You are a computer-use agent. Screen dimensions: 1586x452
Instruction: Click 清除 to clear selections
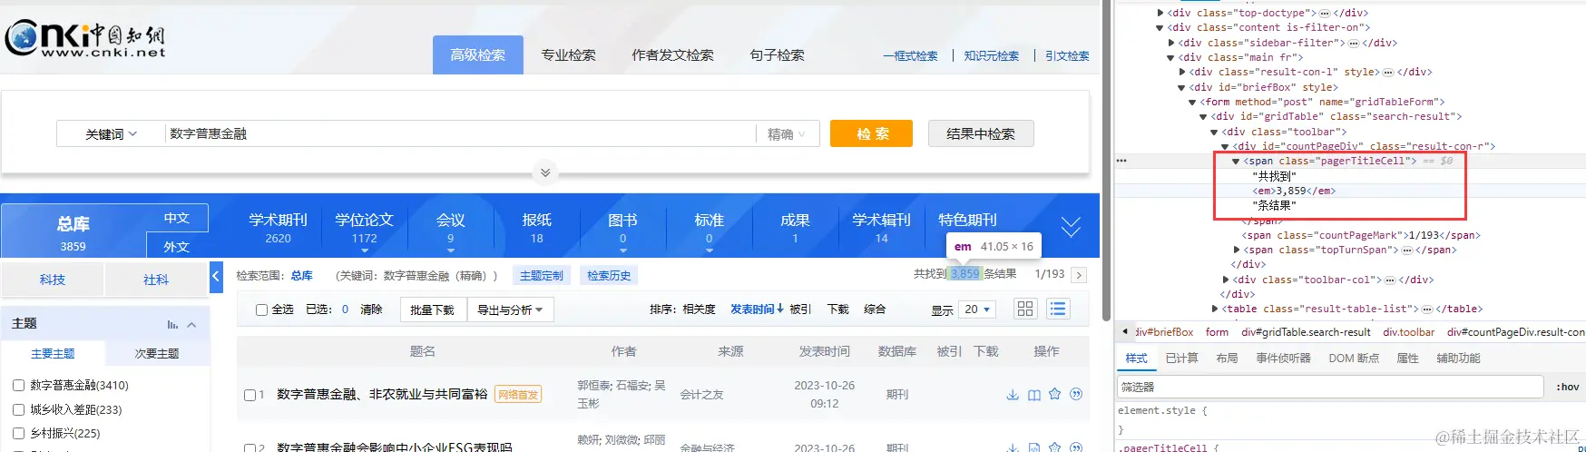click(371, 310)
